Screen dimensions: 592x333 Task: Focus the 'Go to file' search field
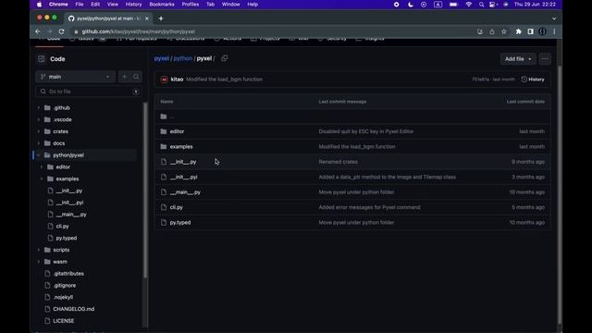point(89,92)
